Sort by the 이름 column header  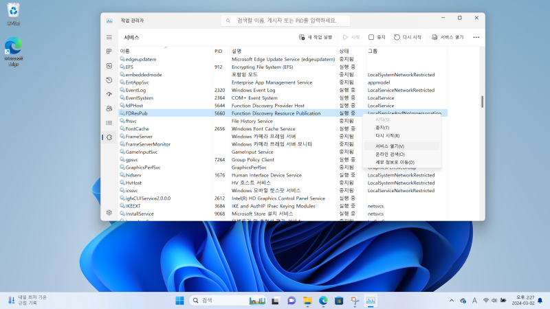pyautogui.click(x=165, y=51)
